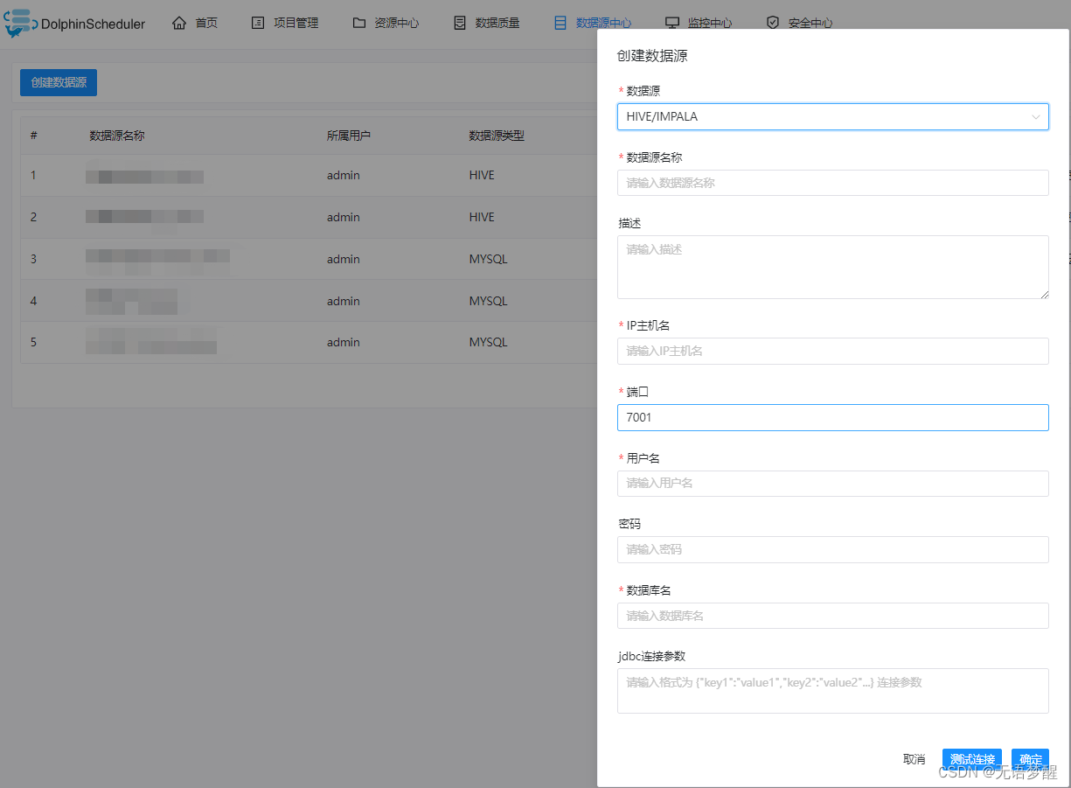Click MYSQL type in row 5
Screen dimensions: 1071x788
pos(489,342)
